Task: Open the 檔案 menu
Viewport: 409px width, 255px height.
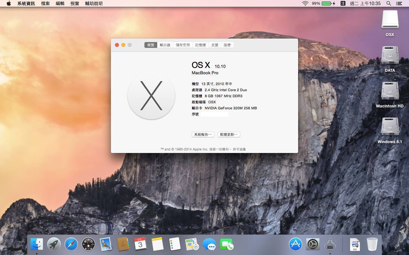Action: click(x=45, y=4)
